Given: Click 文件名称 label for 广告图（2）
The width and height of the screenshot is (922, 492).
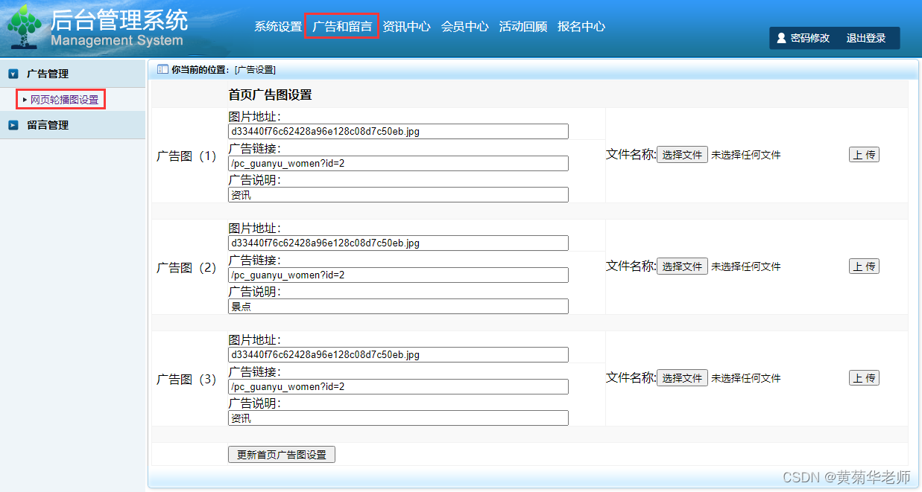Looking at the screenshot, I should (x=631, y=266).
